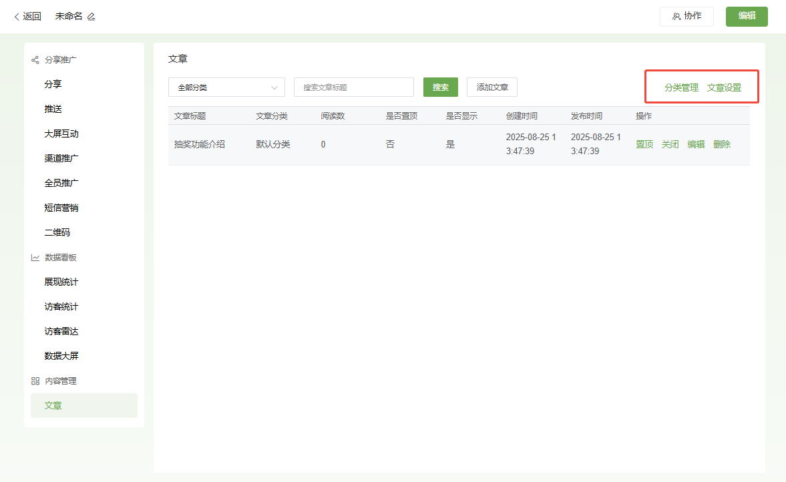Click the back arrow 返回
This screenshot has width=786, height=482.
coord(27,17)
